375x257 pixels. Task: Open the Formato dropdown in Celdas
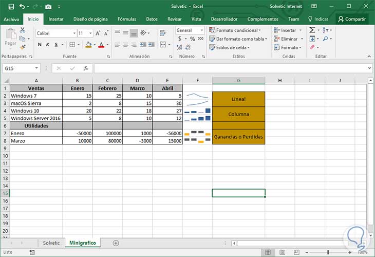(x=288, y=47)
